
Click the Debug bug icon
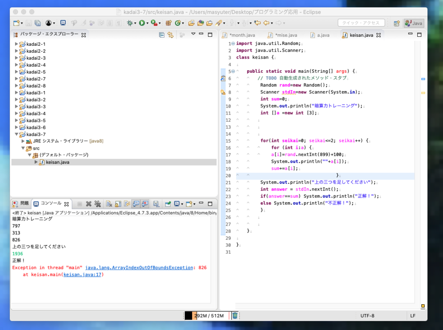point(129,23)
